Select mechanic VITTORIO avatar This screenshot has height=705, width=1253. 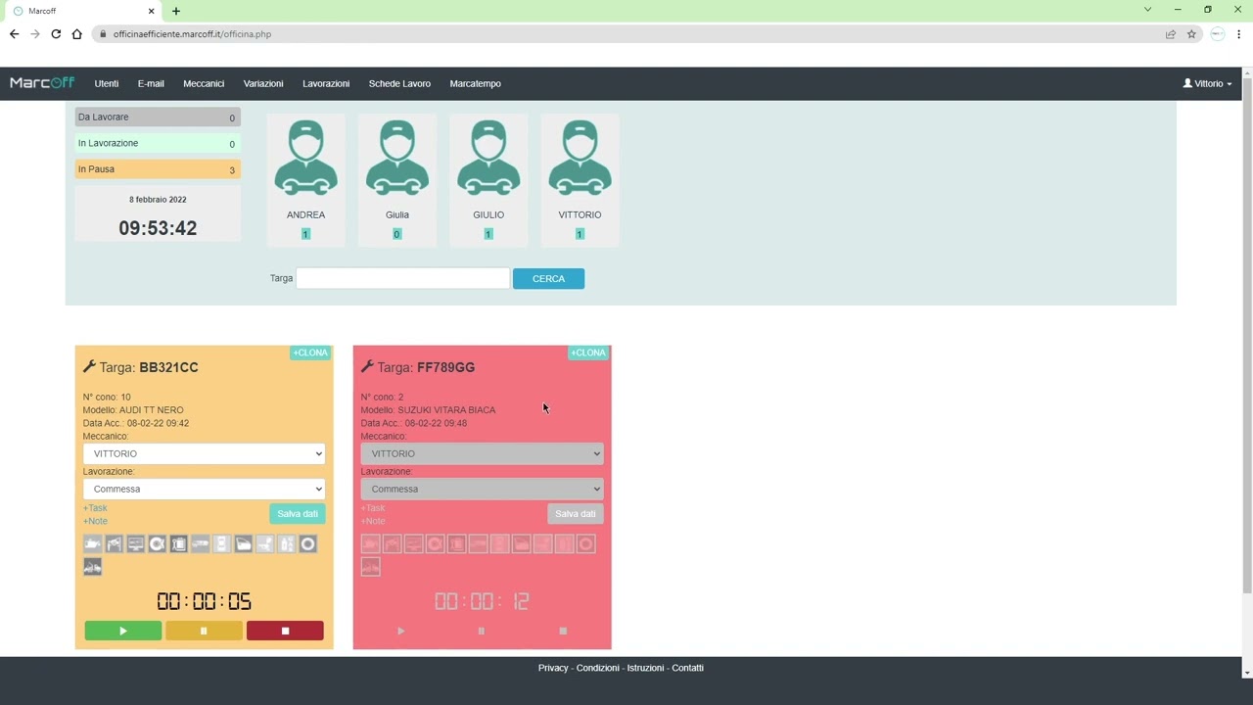[x=580, y=159]
